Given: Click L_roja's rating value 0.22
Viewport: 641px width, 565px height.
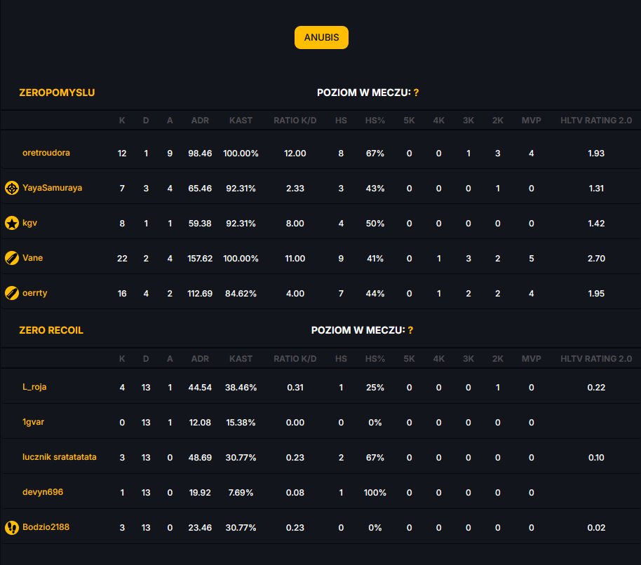Looking at the screenshot, I should 596,387.
